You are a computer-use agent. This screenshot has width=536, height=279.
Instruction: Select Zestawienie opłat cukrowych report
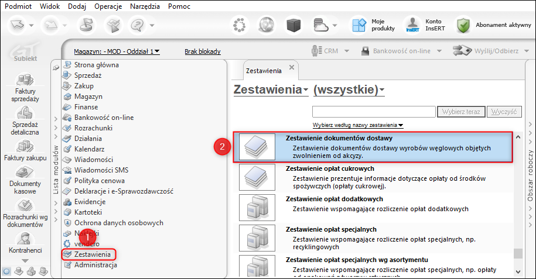click(x=373, y=177)
